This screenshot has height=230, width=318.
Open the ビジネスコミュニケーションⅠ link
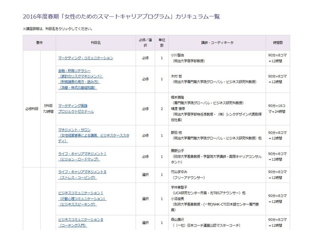pos(82,199)
